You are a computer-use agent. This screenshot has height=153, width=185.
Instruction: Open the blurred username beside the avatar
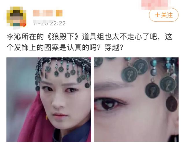(48, 13)
